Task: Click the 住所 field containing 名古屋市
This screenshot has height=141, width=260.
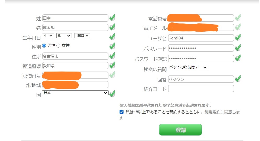Action: (x=75, y=56)
